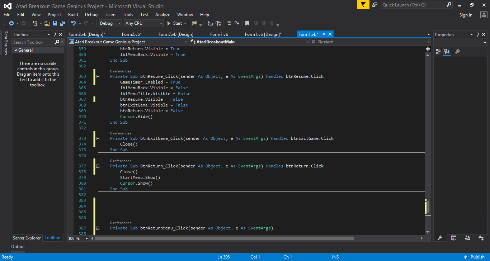
Task: Click the Open File folder icon
Action: click(47, 23)
